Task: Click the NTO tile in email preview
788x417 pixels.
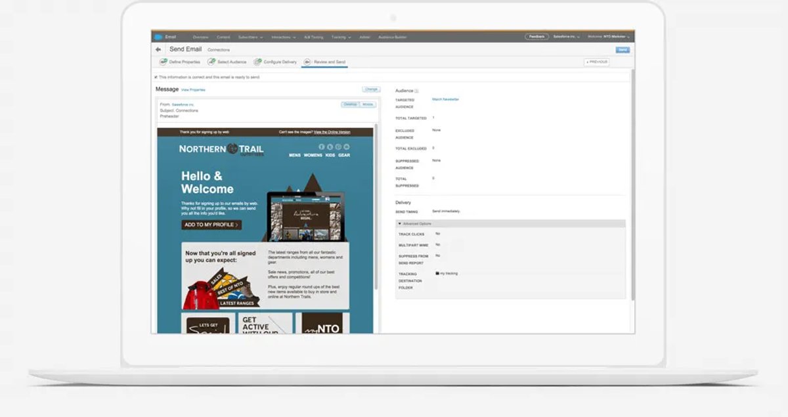Action: (x=322, y=324)
